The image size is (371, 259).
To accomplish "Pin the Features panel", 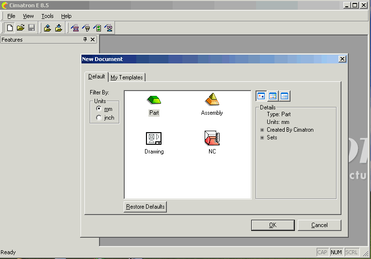I will [85, 39].
